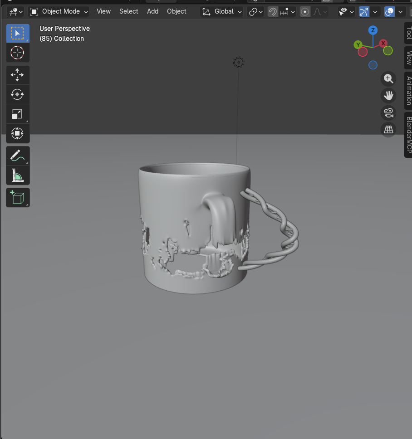
Task: Switch perspective/orthographic grid button
Action: (x=388, y=130)
